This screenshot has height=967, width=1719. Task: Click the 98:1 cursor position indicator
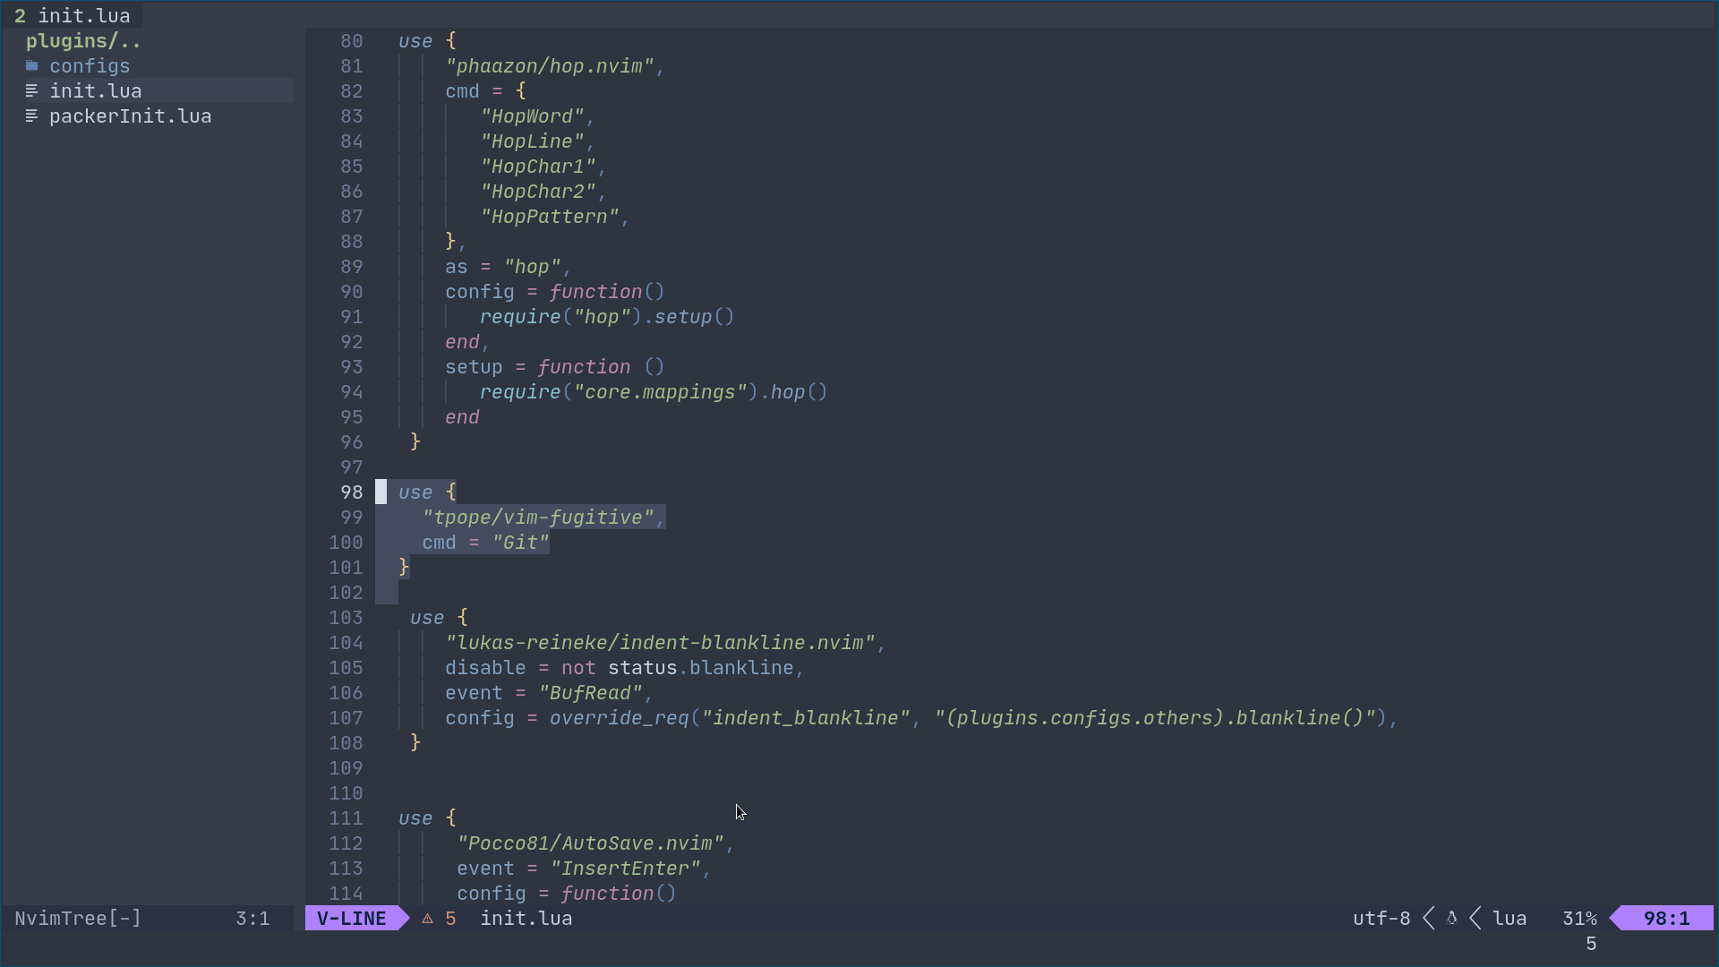1663,918
